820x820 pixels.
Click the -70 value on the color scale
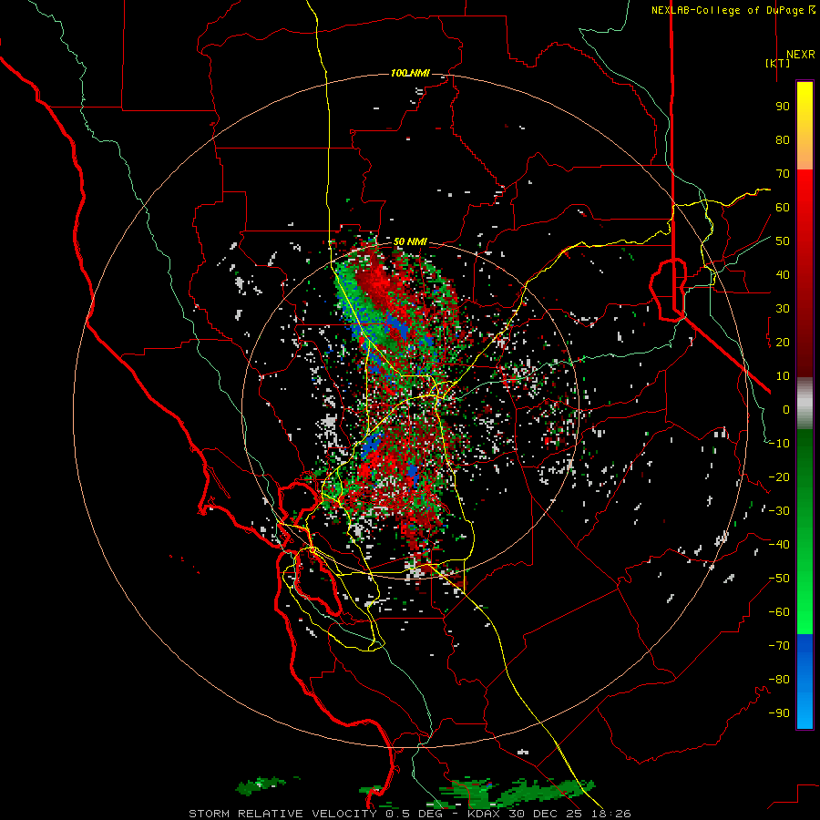[779, 646]
